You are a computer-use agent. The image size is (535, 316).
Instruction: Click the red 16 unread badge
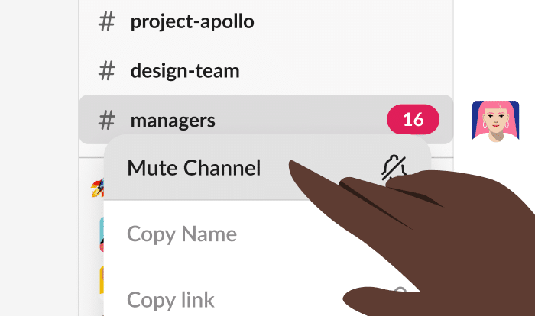413,120
